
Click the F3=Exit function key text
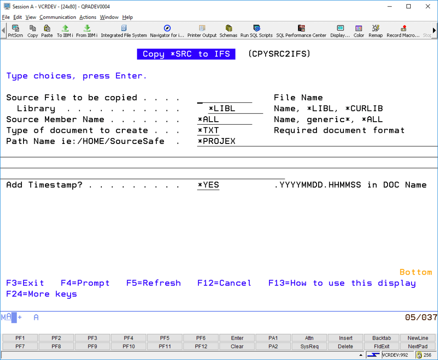coord(25,283)
